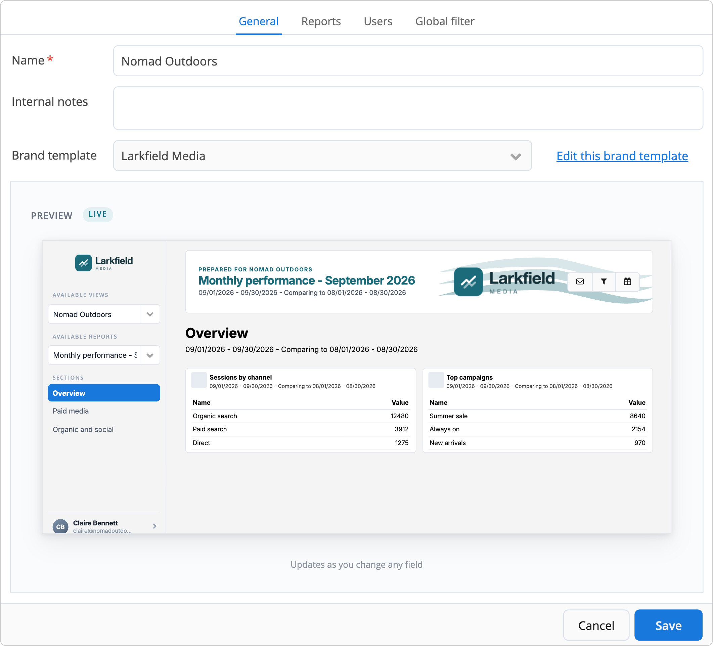The width and height of the screenshot is (713, 646).
Task: Click the Always on campaign row
Action: pos(538,429)
